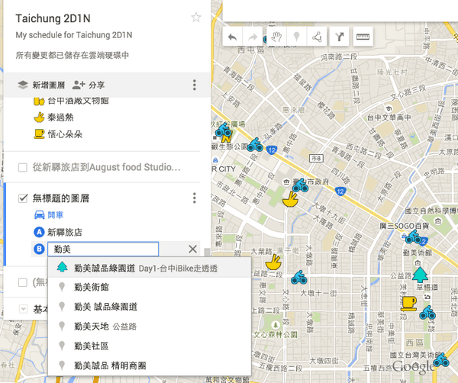Click the 勤美 destination input field

(102, 249)
